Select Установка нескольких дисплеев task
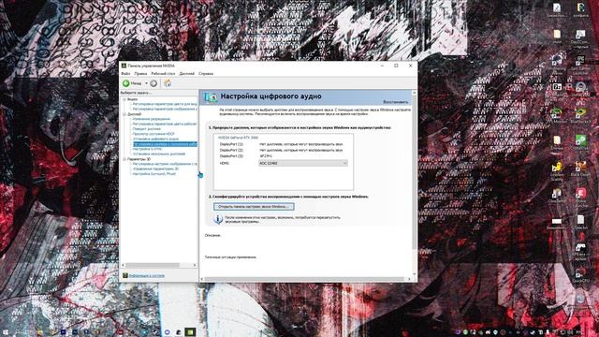 pyautogui.click(x=159, y=154)
